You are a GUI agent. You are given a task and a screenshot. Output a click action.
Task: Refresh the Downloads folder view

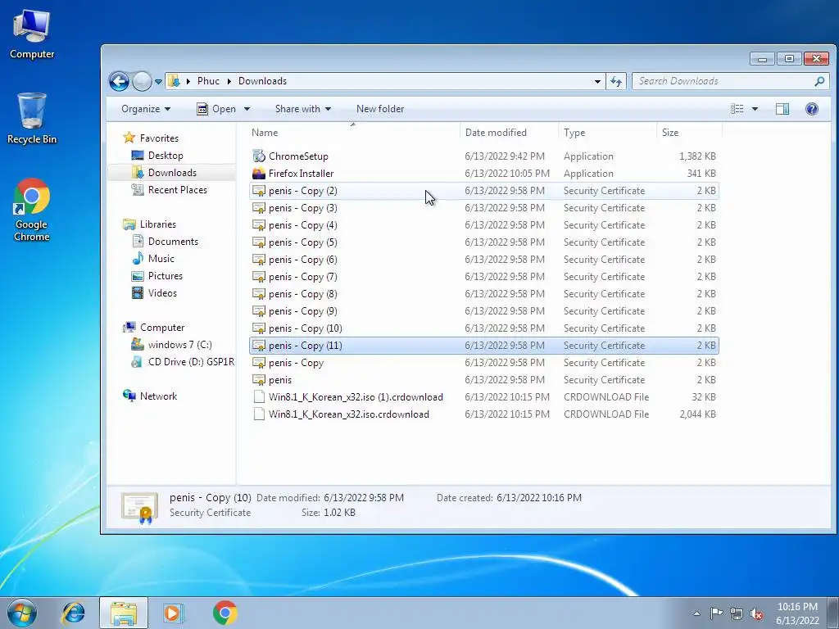(616, 81)
